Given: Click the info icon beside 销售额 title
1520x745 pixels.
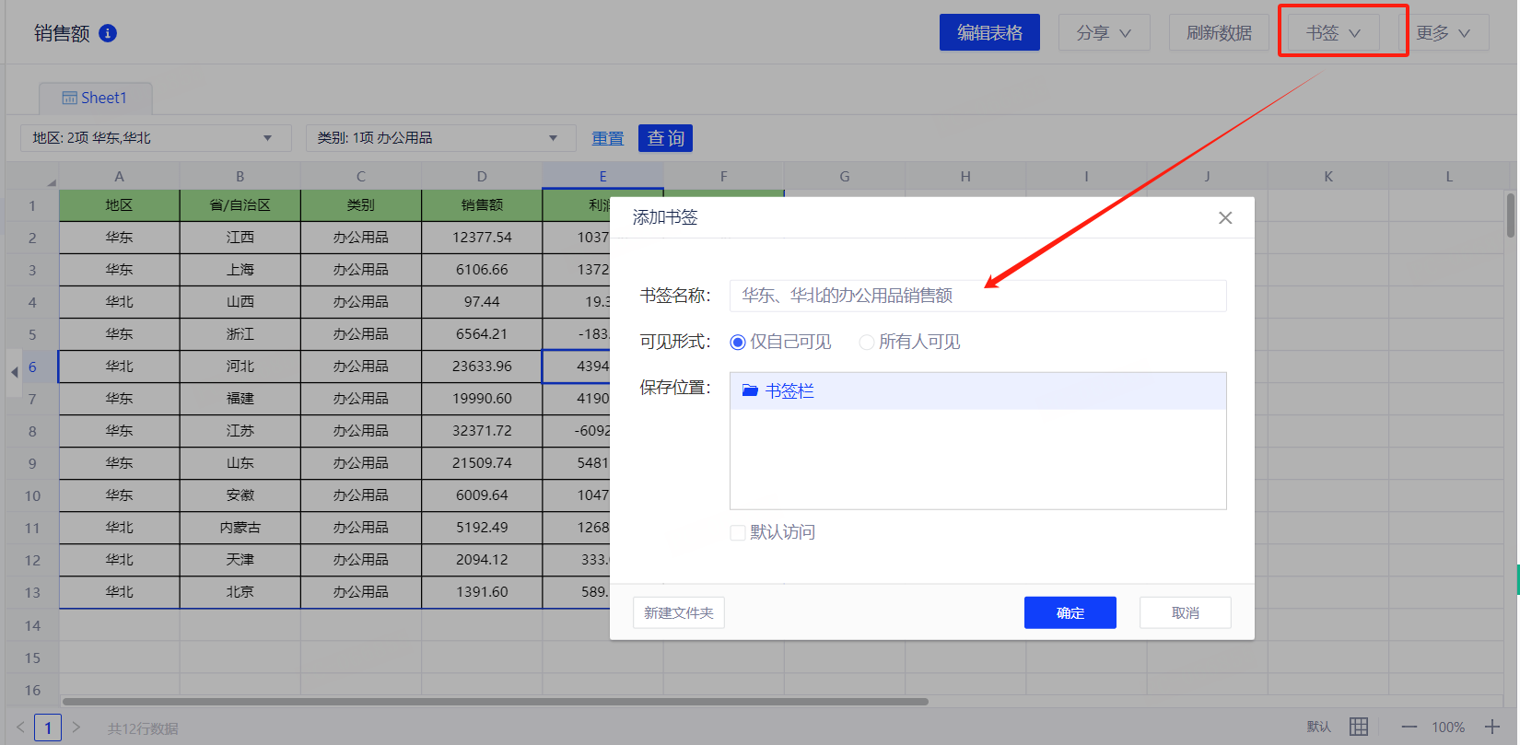Looking at the screenshot, I should [108, 33].
